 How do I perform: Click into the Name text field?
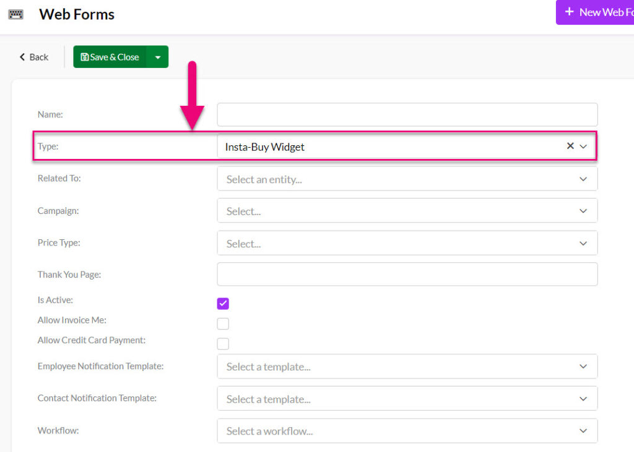coord(407,114)
